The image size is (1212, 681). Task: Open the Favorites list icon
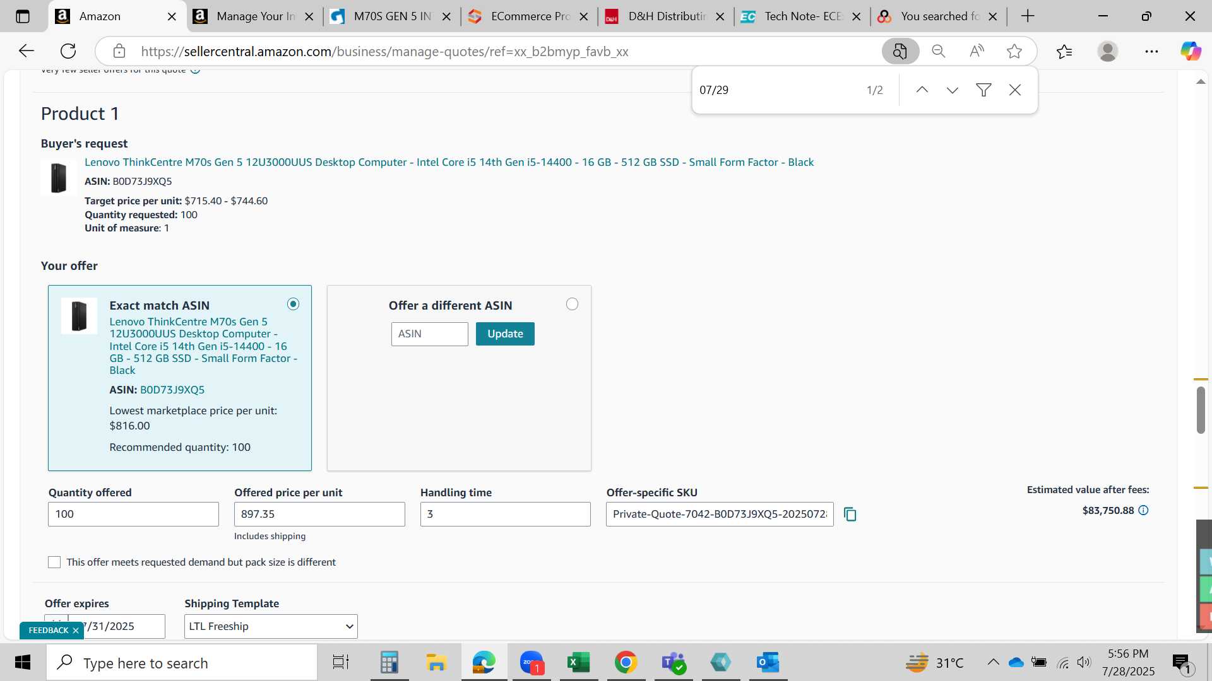point(1064,51)
